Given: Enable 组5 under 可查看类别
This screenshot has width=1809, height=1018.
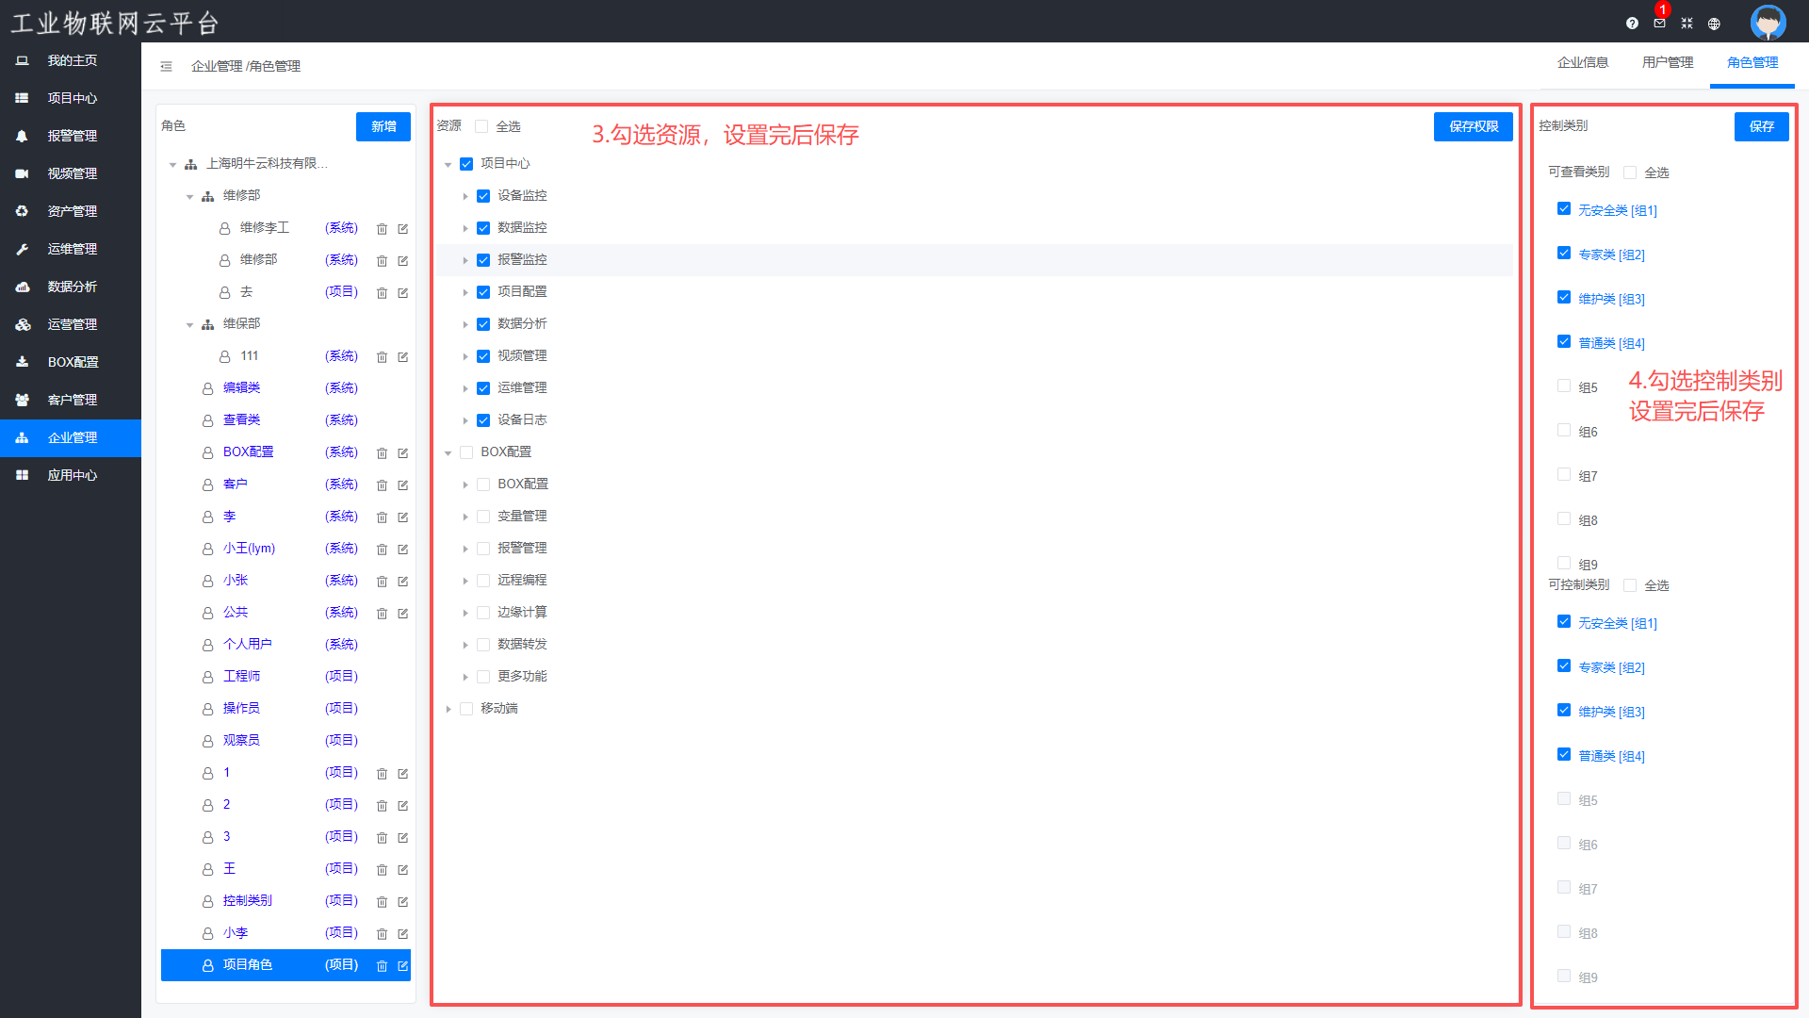Looking at the screenshot, I should coord(1564,386).
